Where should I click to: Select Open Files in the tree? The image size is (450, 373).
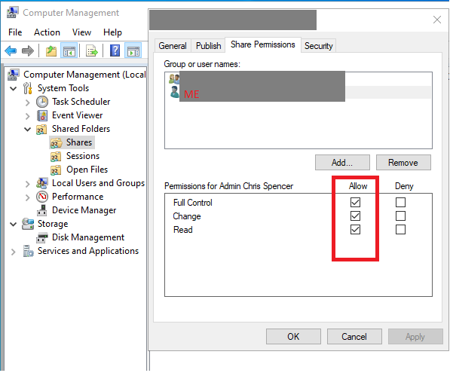coord(87,170)
